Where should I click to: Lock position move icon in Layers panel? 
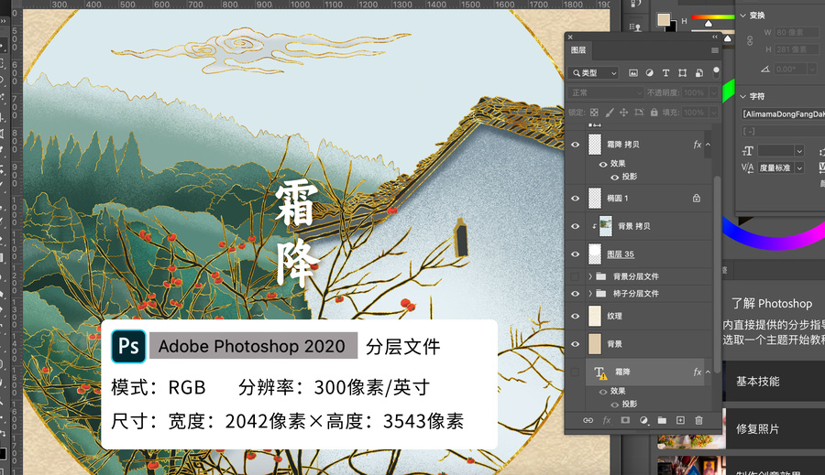(623, 113)
